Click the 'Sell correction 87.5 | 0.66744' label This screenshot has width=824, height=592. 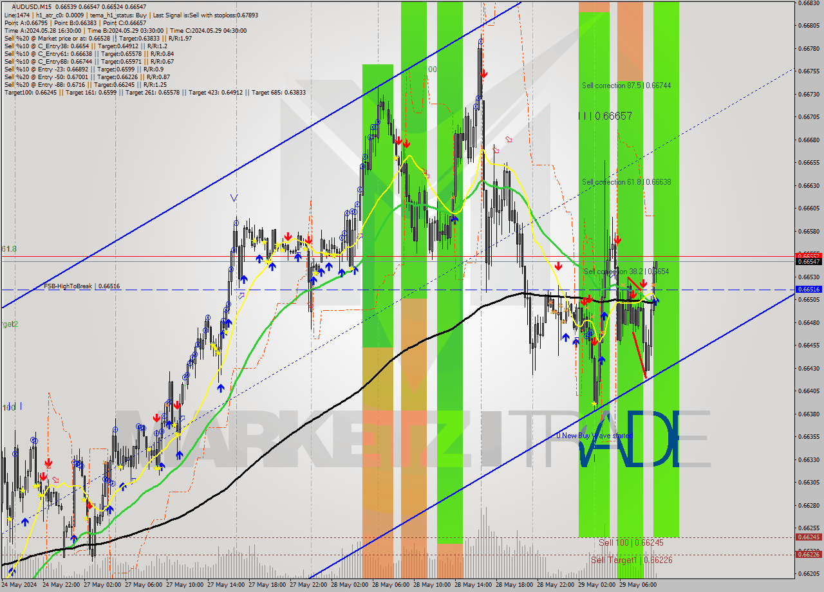coord(626,86)
